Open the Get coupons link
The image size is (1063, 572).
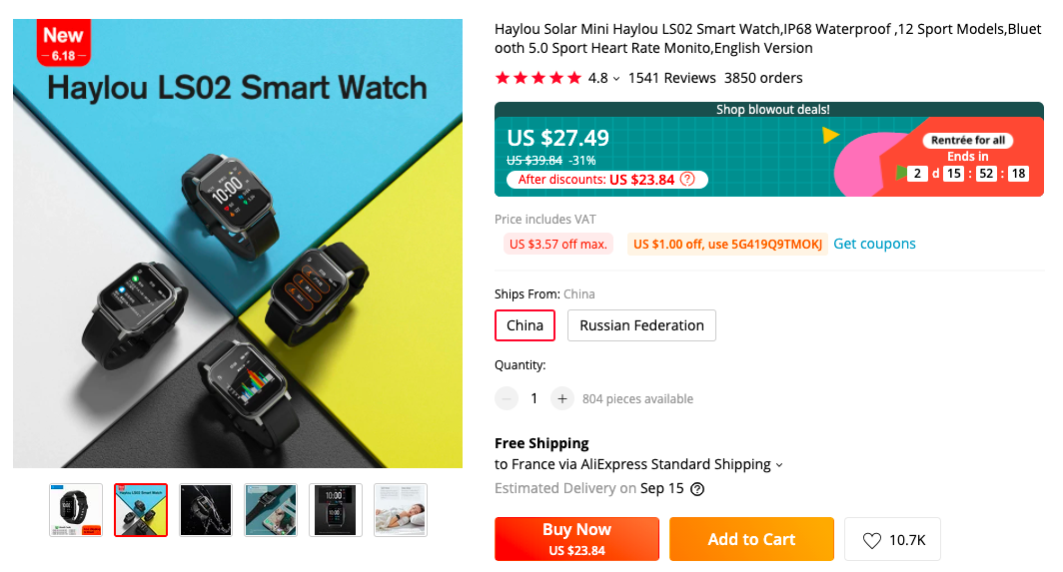pos(874,244)
